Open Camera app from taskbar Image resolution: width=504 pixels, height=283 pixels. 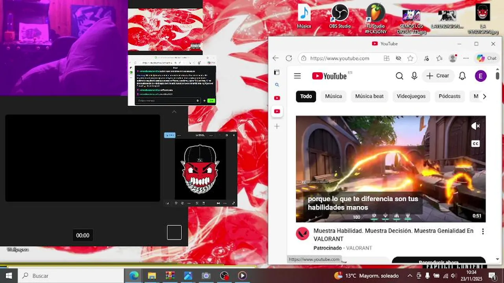206,276
